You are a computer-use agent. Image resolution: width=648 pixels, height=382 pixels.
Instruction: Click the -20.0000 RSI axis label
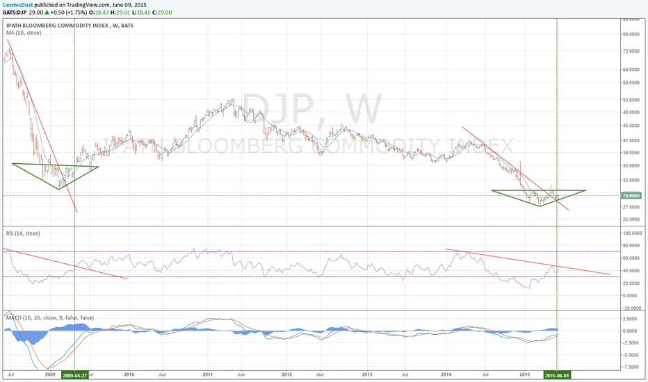[631, 308]
